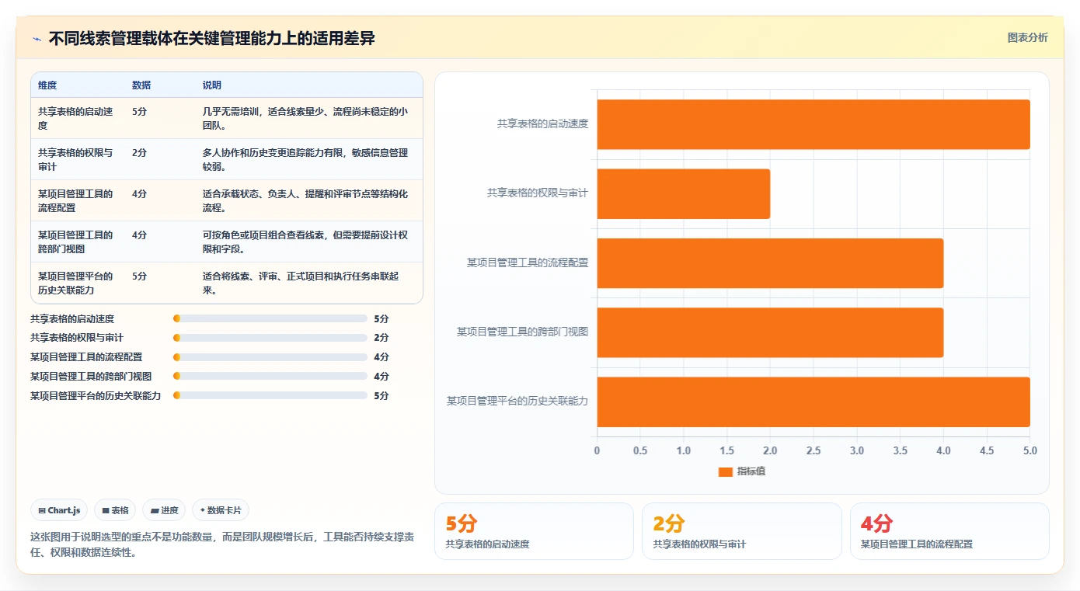Select the 数据卡片 tag chip
1080x591 pixels.
221,510
